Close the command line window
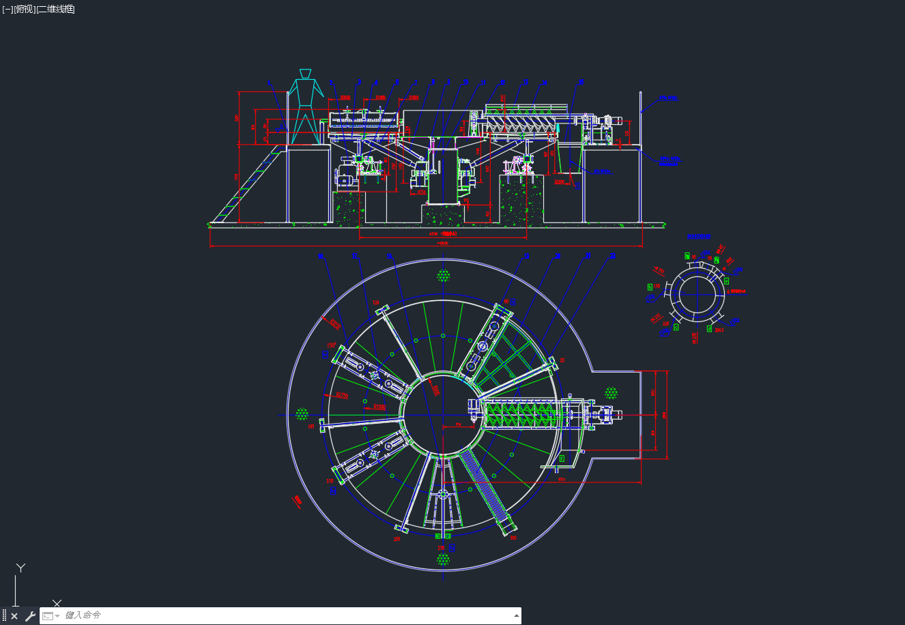This screenshot has height=625, width=905. [x=14, y=616]
